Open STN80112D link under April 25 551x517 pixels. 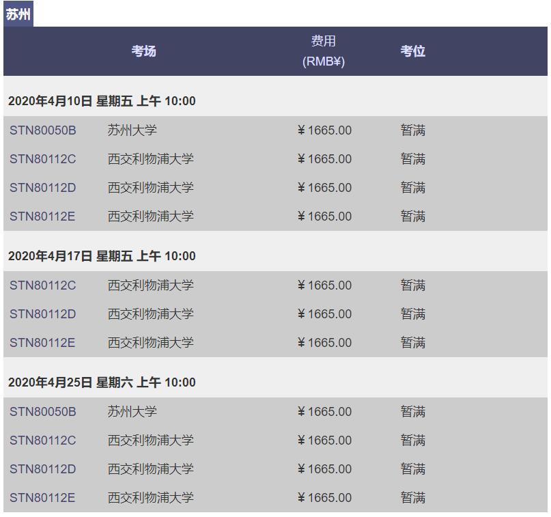click(x=43, y=469)
